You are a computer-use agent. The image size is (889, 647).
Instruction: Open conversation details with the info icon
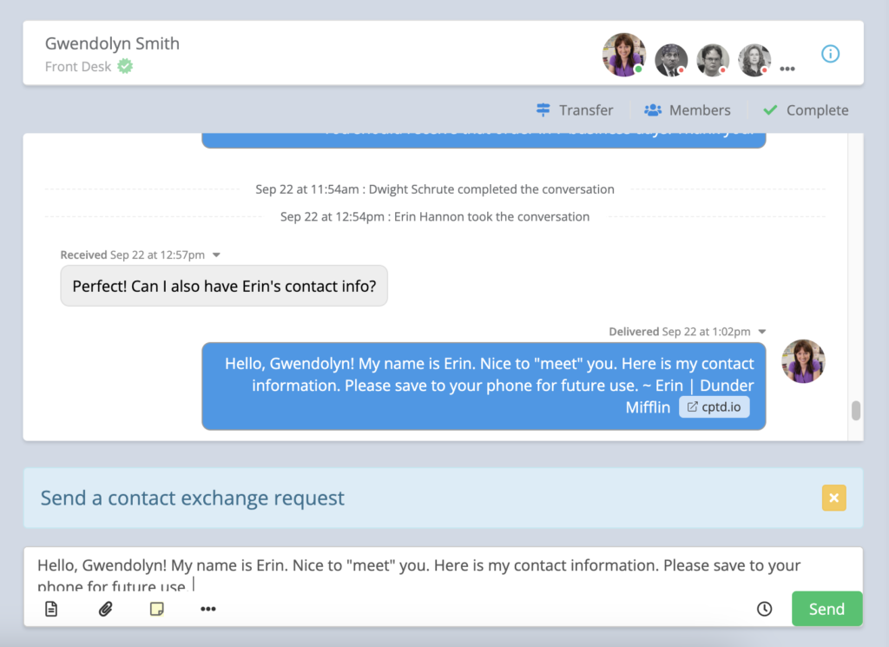pyautogui.click(x=830, y=53)
